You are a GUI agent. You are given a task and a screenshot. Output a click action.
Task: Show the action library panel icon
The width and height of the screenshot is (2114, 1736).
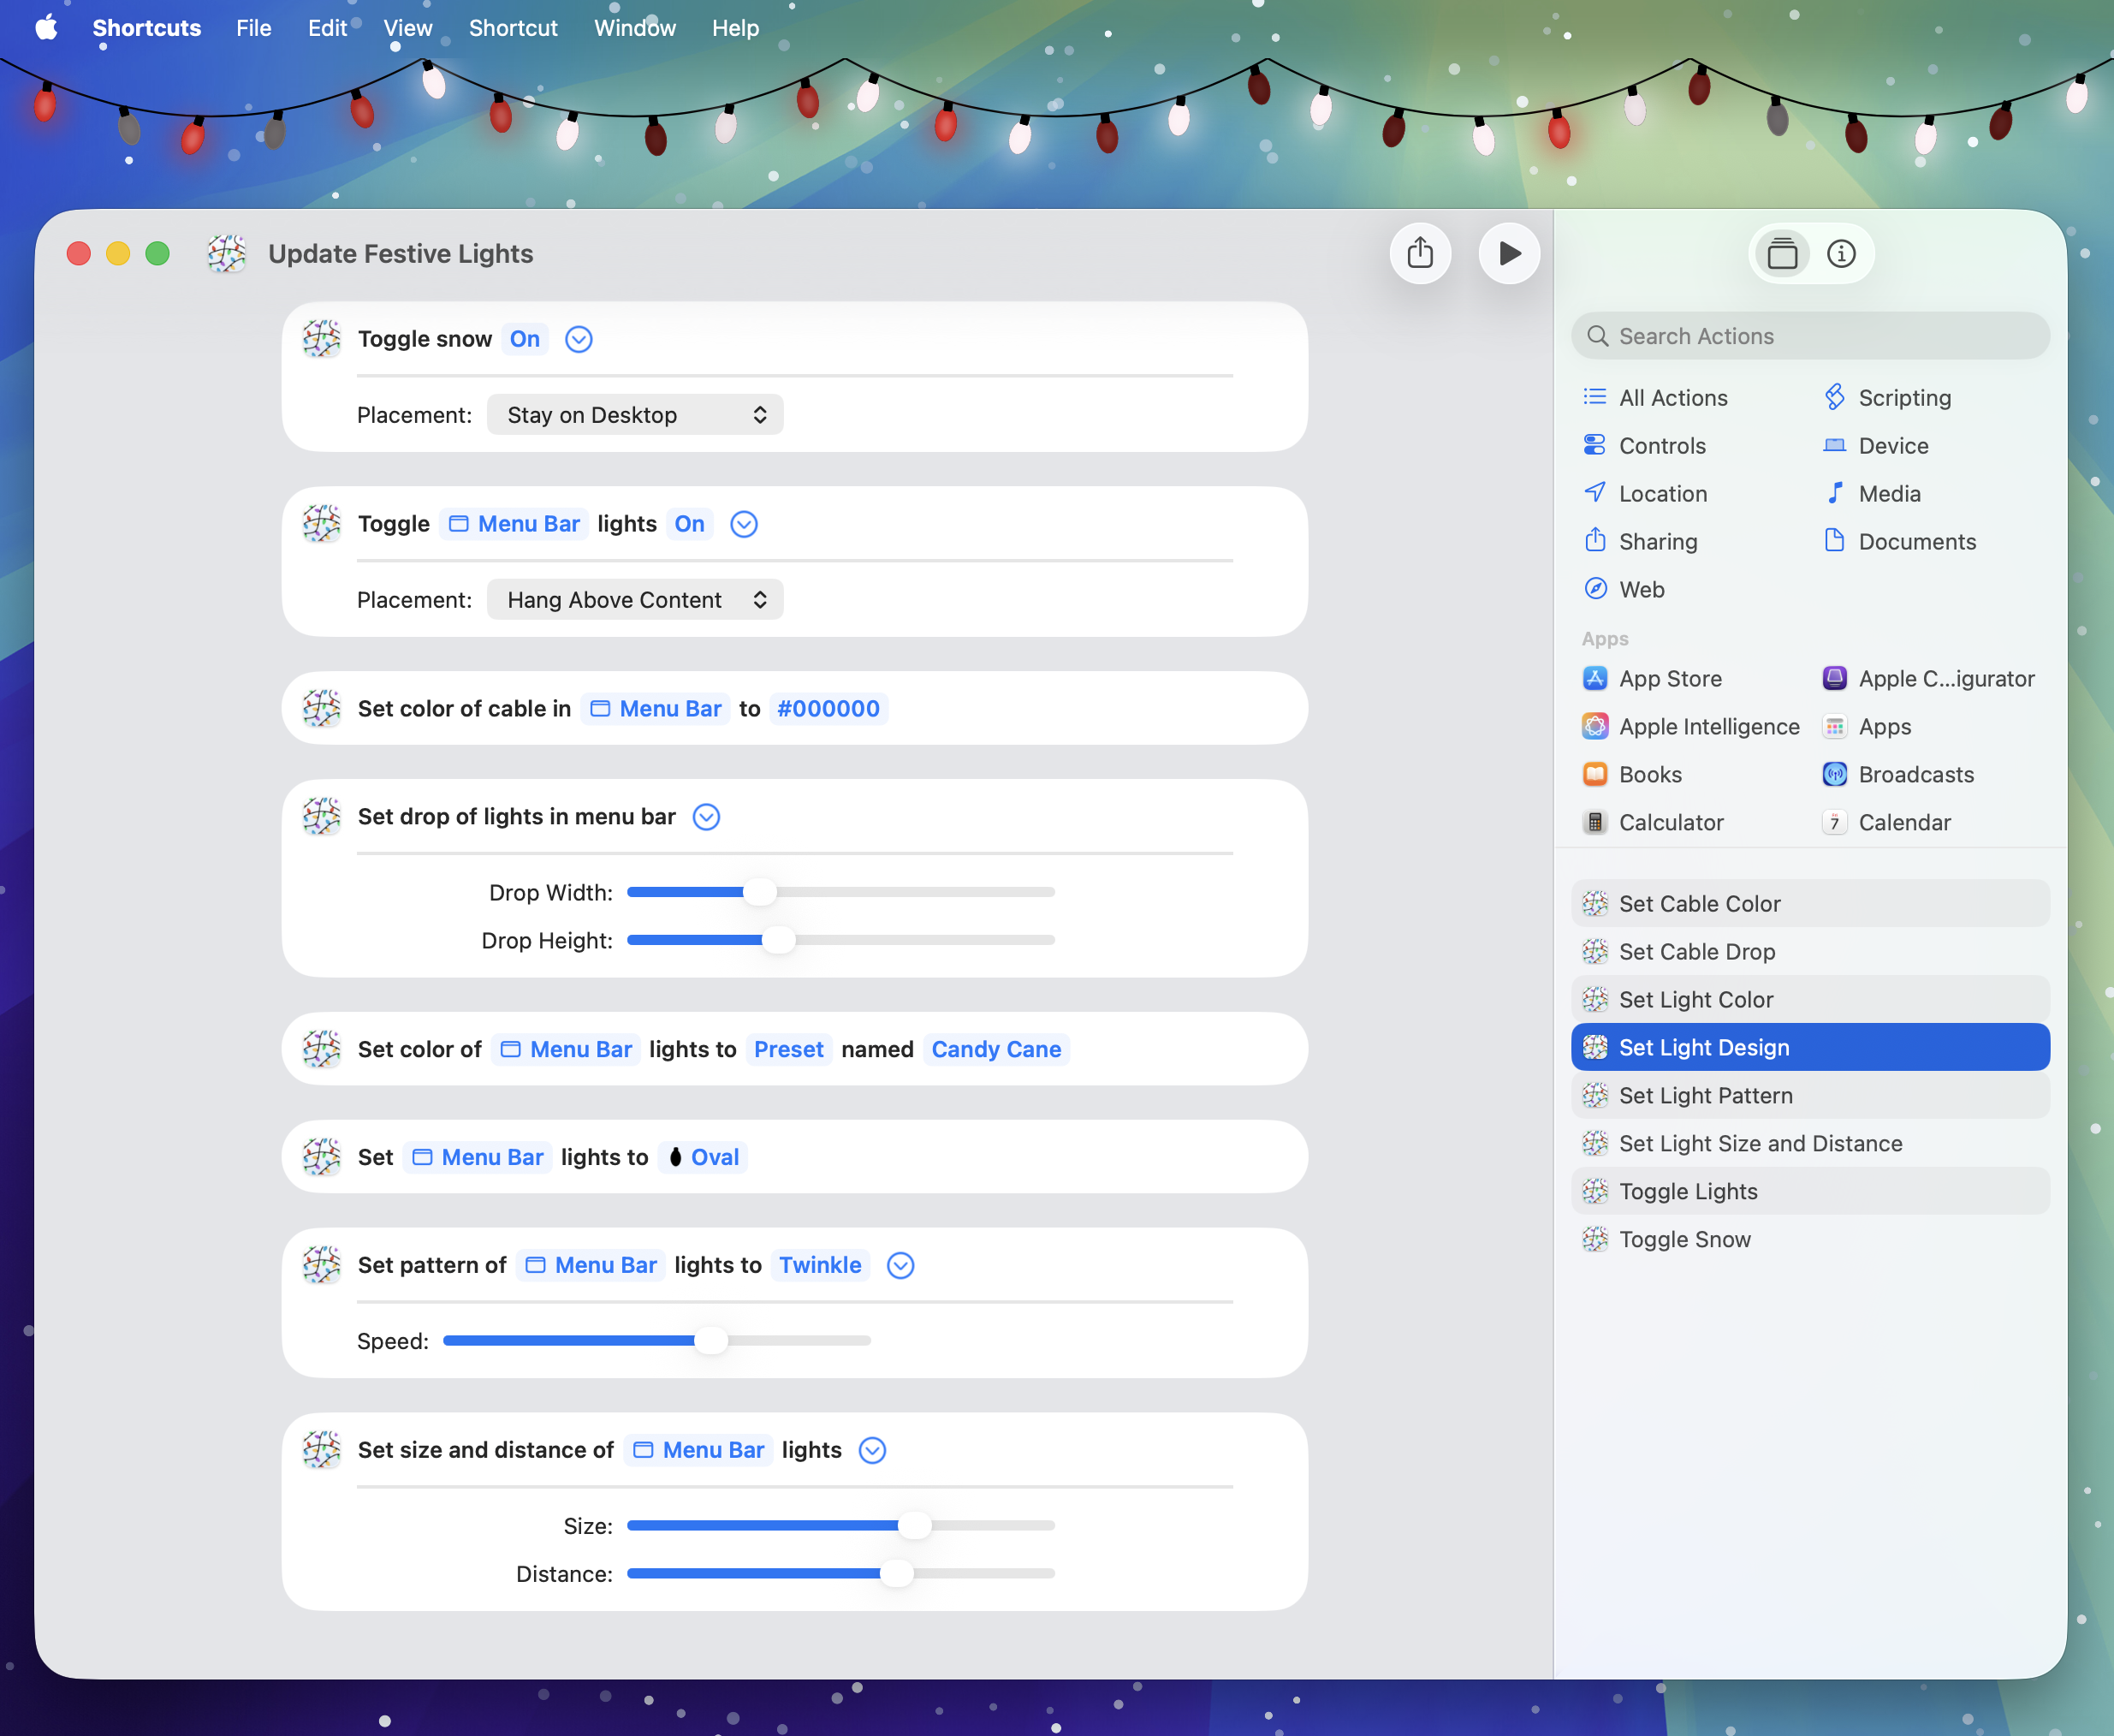click(1782, 254)
